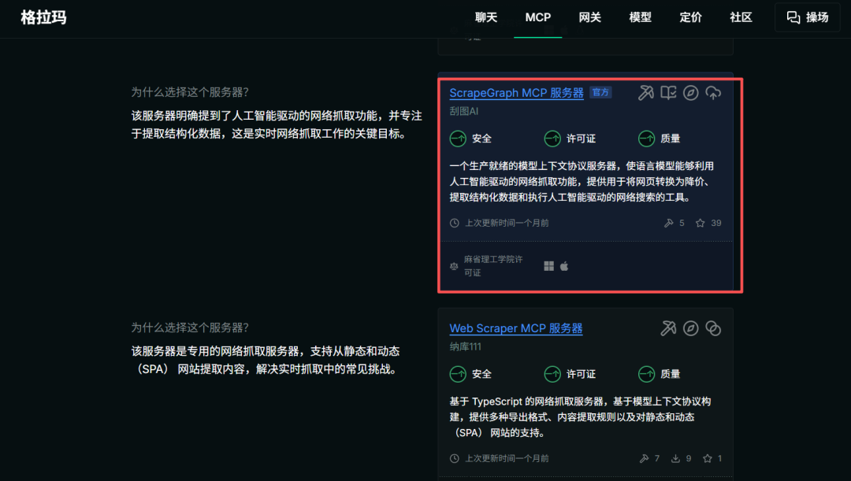The image size is (851, 481).
Task: Click Web Scraper tools count hammer icon
Action: tap(644, 458)
